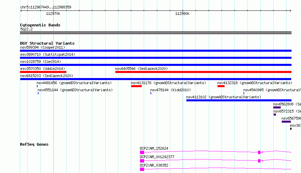Click the nsv6405546 (Sedlazeck2020) red bar
The width and height of the screenshot is (301, 173).
203,72
